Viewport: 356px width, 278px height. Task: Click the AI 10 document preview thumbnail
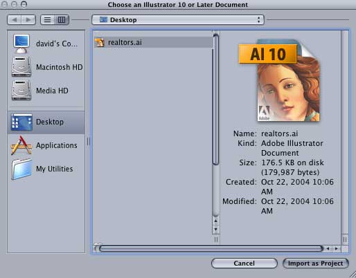[x=279, y=80]
